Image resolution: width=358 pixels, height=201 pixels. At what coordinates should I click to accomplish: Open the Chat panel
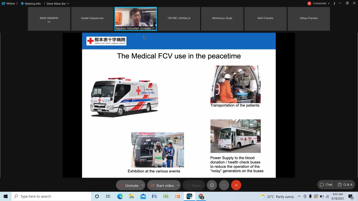(326, 185)
